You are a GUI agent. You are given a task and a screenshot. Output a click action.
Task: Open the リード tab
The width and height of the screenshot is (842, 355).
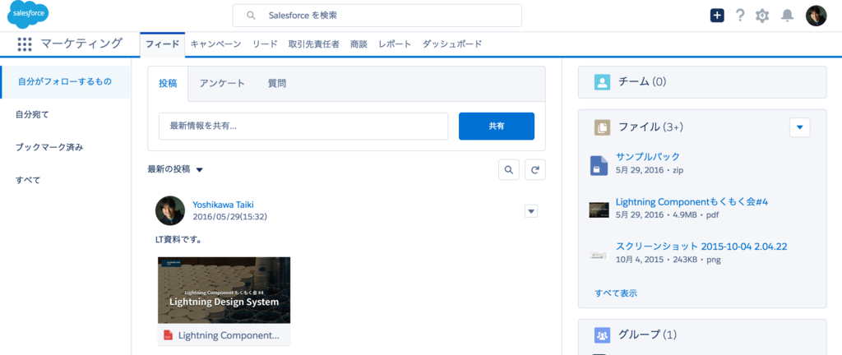pyautogui.click(x=265, y=44)
